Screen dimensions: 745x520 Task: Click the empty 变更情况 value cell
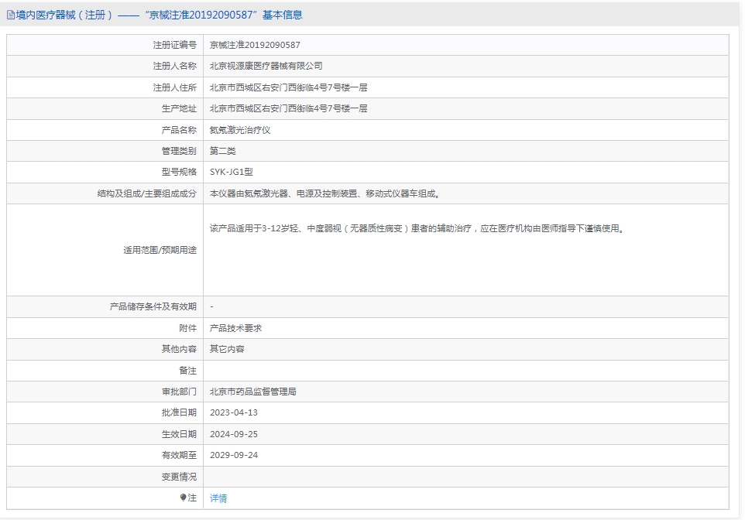pos(465,477)
